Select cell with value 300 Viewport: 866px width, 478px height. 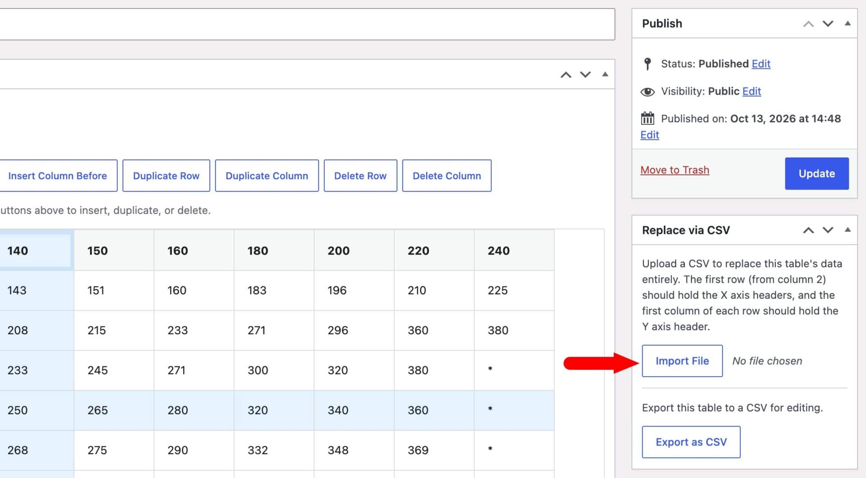[274, 371]
